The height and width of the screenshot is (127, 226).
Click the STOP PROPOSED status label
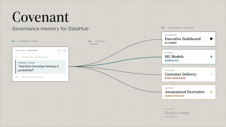(x=175, y=78)
